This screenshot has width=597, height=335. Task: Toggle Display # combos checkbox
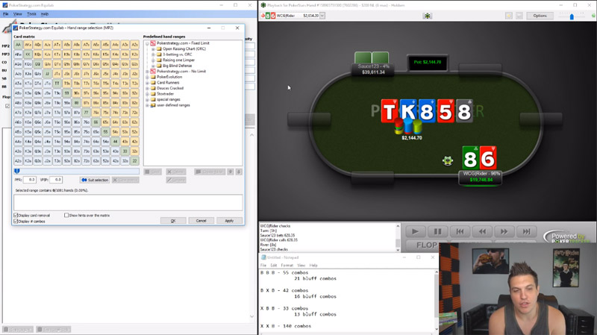click(16, 221)
